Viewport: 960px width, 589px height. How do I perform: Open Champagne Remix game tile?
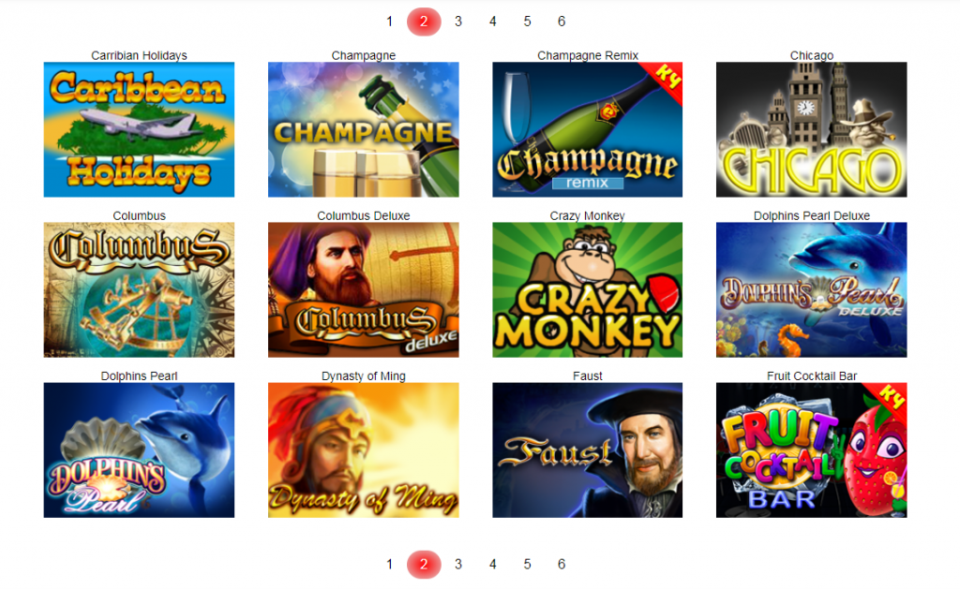587,129
